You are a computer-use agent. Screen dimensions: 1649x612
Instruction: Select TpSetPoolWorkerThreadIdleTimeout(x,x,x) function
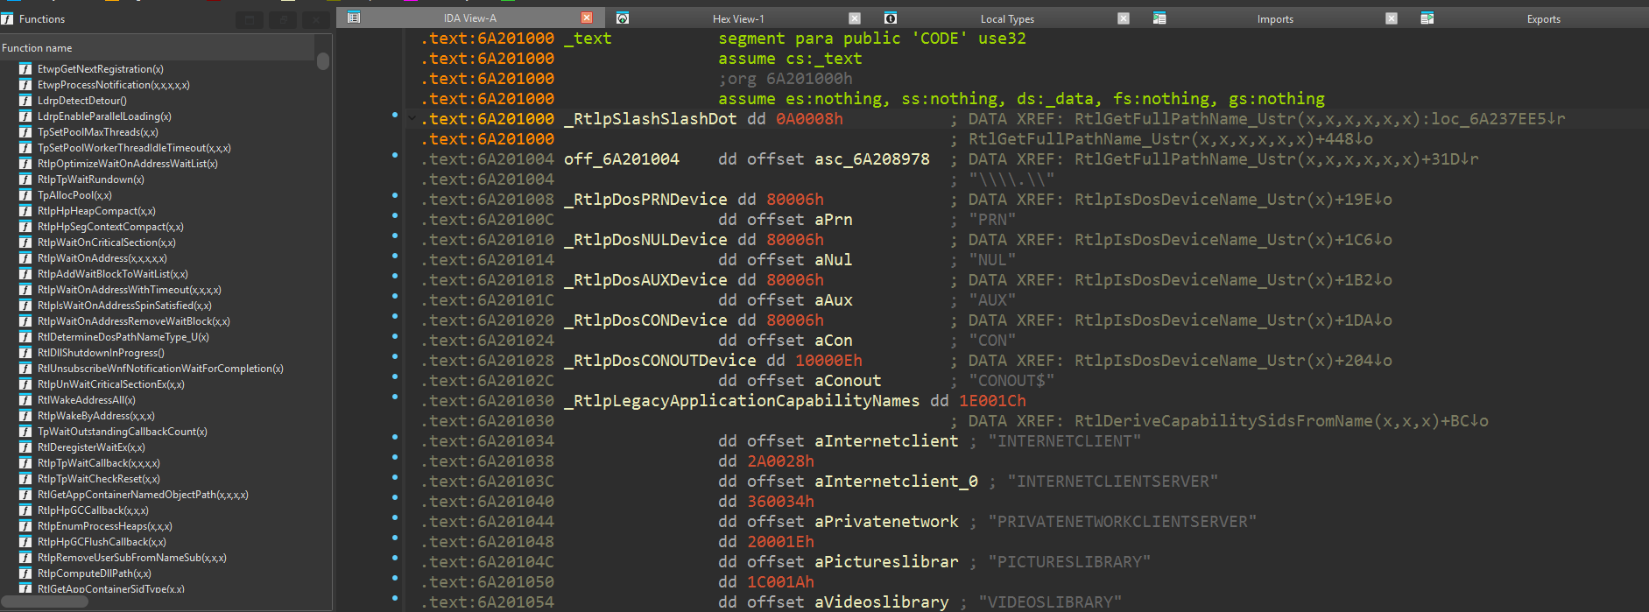tap(134, 148)
